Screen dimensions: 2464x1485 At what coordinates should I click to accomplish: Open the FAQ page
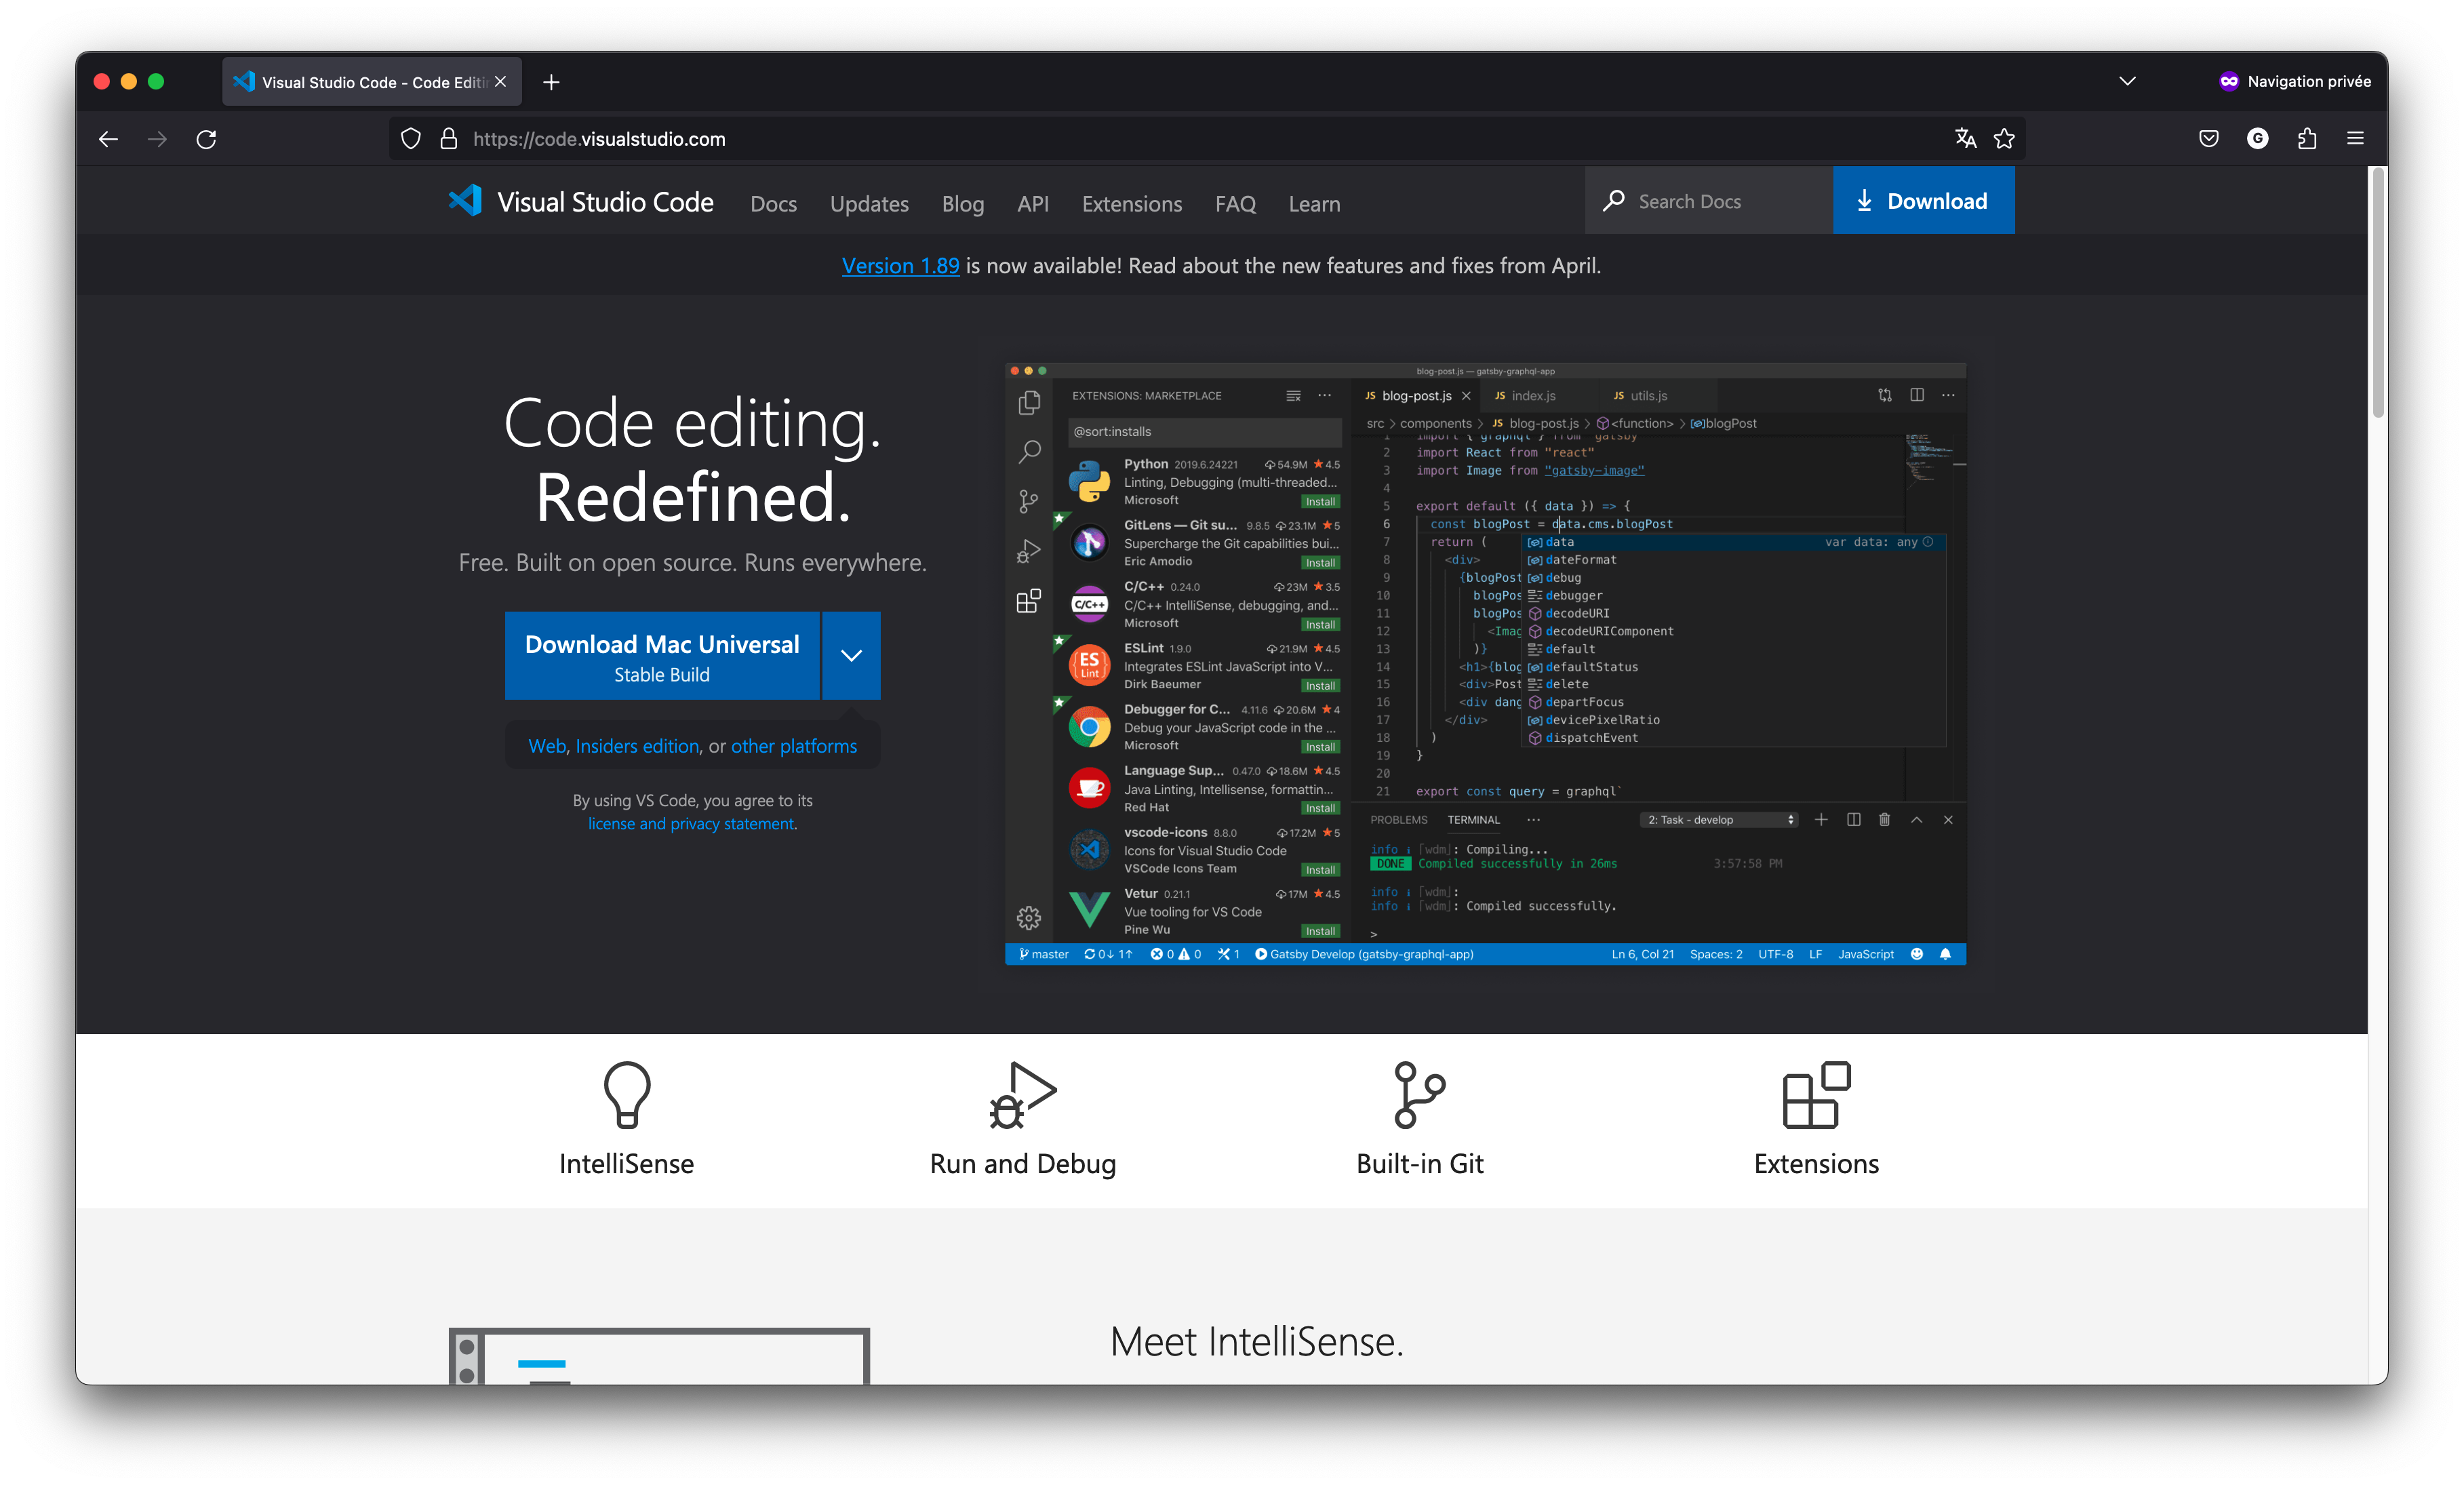coord(1235,204)
